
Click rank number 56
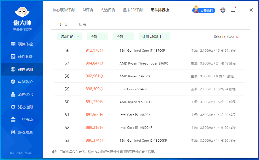[67, 50]
